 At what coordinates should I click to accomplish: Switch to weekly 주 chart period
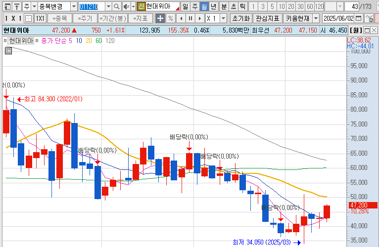tap(195, 6)
